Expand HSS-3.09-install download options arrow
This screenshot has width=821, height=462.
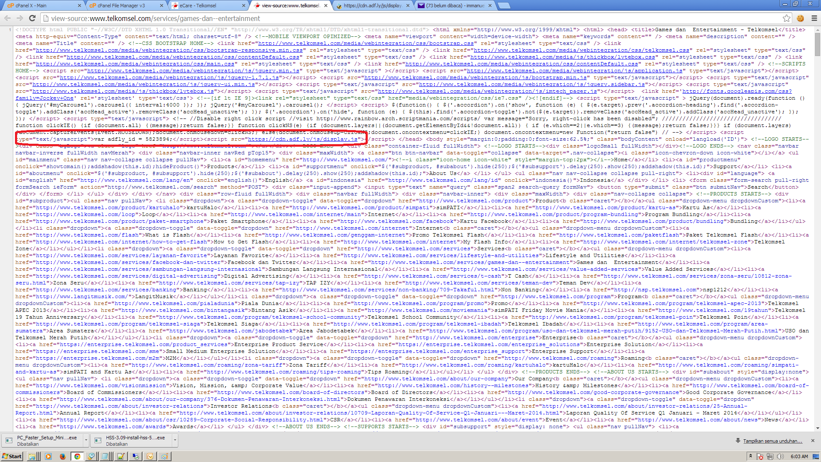[x=175, y=440]
